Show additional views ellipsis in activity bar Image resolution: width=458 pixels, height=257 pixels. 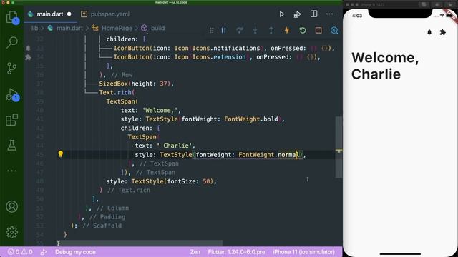point(12,171)
